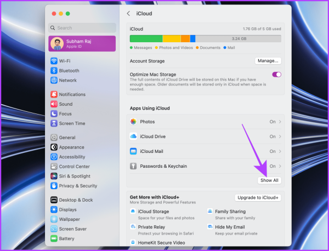Click the blue Mail storage segment
The image size is (329, 251).
pyautogui.click(x=192, y=38)
